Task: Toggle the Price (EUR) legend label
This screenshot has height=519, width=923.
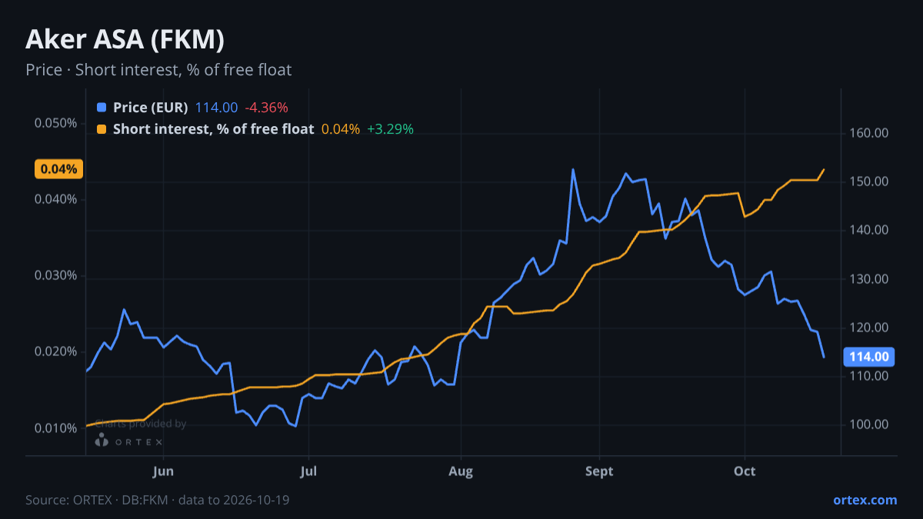Action: pyautogui.click(x=151, y=108)
